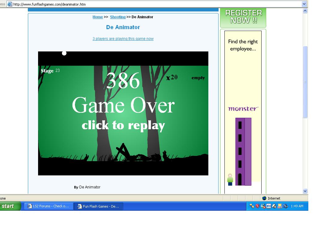Open the address bar dropdown arrow
This screenshot has height=238, width=317.
point(304,4)
